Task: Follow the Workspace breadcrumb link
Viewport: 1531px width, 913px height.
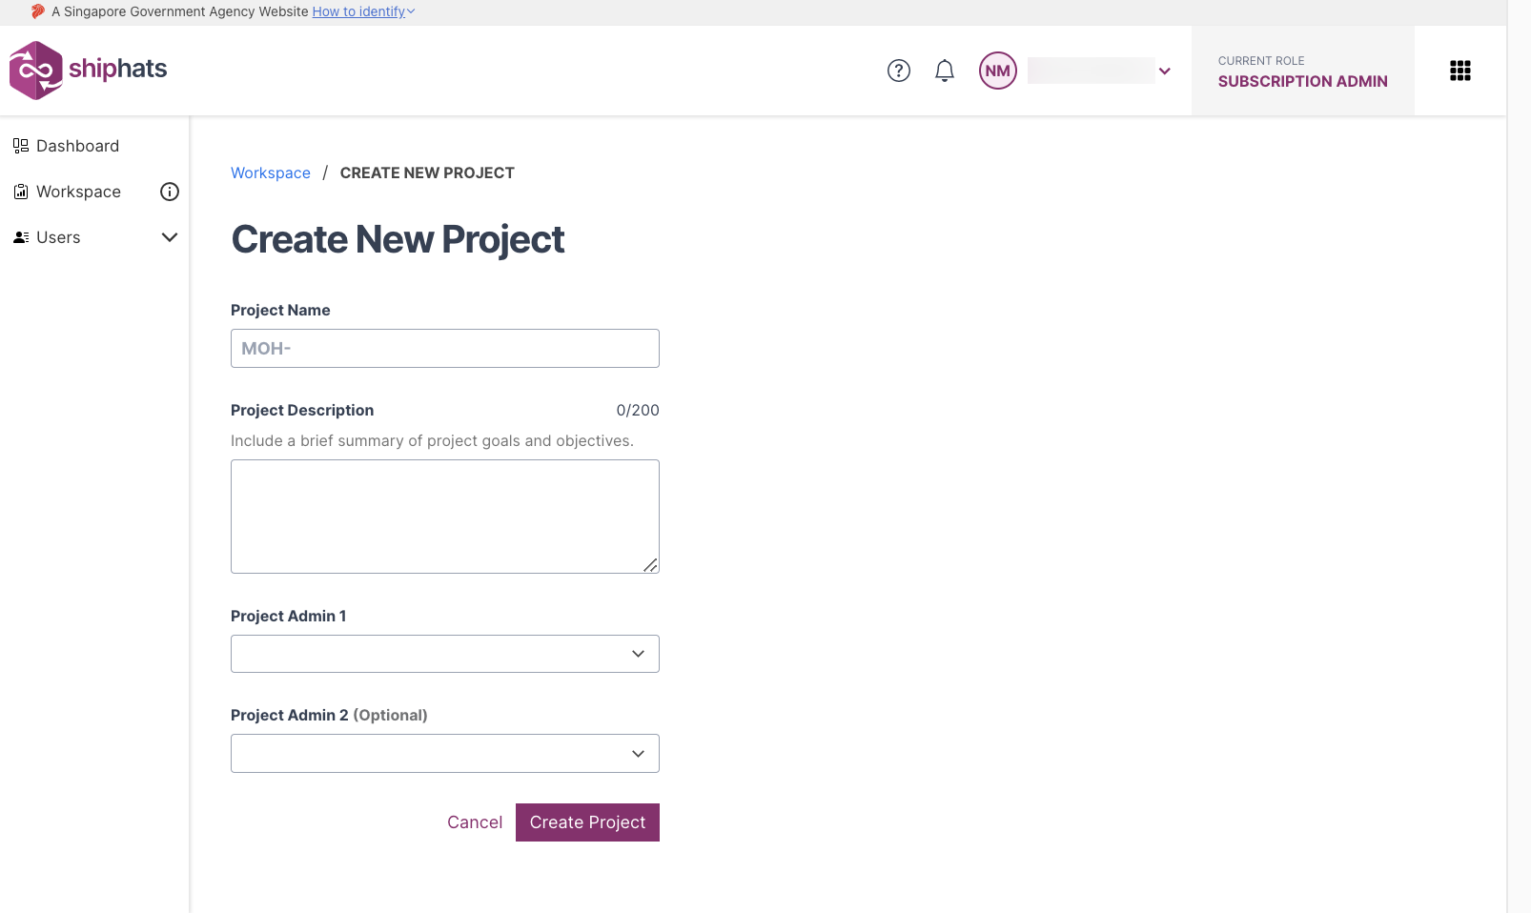Action: (271, 172)
